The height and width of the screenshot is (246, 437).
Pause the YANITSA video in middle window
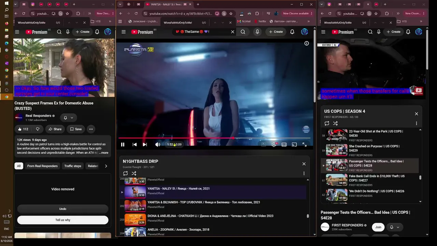(x=123, y=145)
